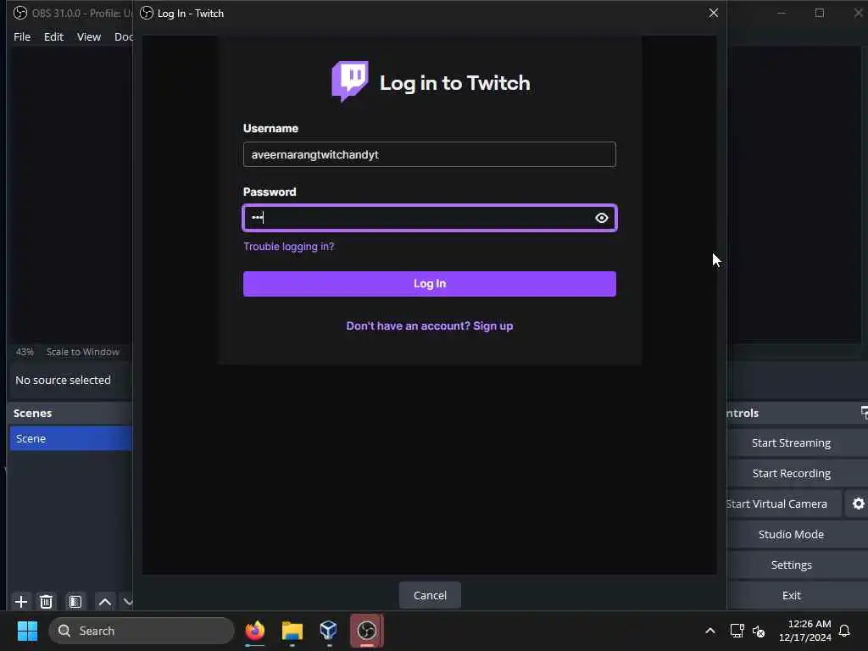Maximize the OBS main window
This screenshot has width=868, height=651.
coord(820,13)
